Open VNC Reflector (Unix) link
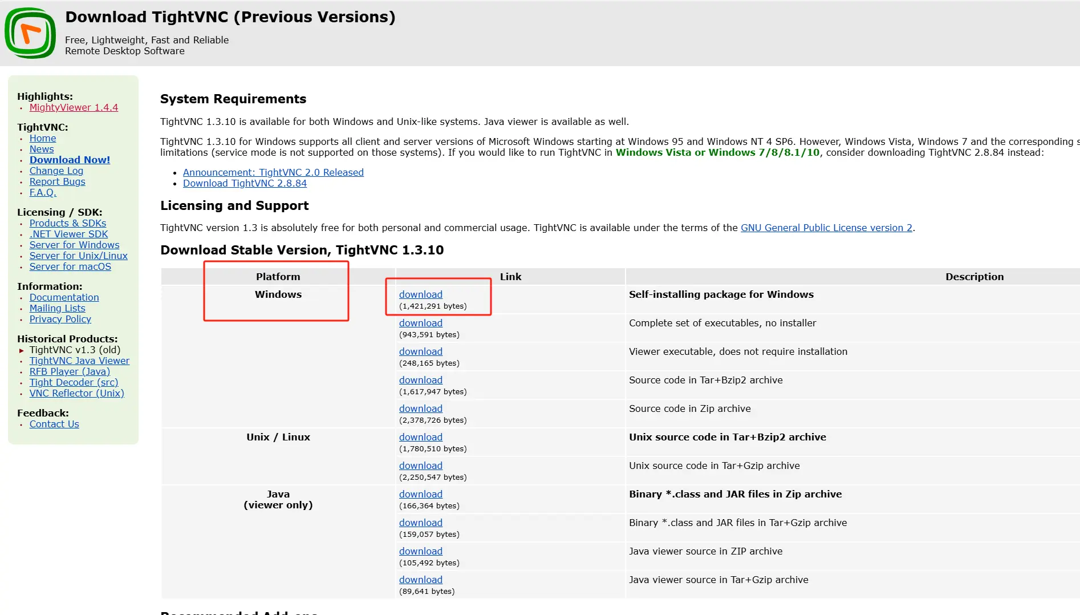 (x=77, y=393)
